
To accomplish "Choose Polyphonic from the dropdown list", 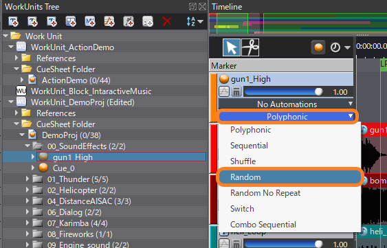I will pyautogui.click(x=289, y=130).
